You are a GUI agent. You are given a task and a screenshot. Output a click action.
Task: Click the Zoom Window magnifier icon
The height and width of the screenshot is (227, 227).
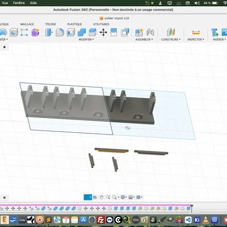point(115,197)
